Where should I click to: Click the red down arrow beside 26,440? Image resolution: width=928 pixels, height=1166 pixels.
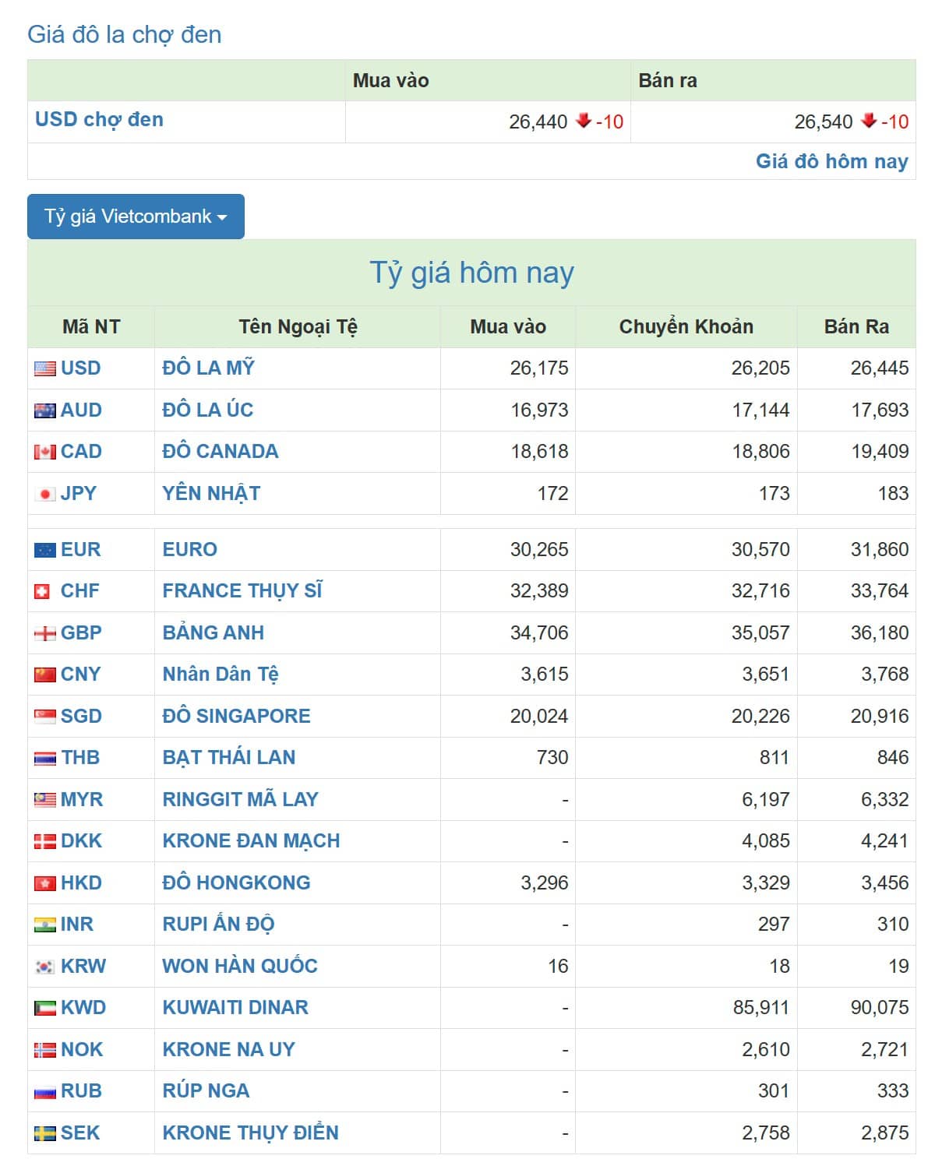pyautogui.click(x=581, y=122)
